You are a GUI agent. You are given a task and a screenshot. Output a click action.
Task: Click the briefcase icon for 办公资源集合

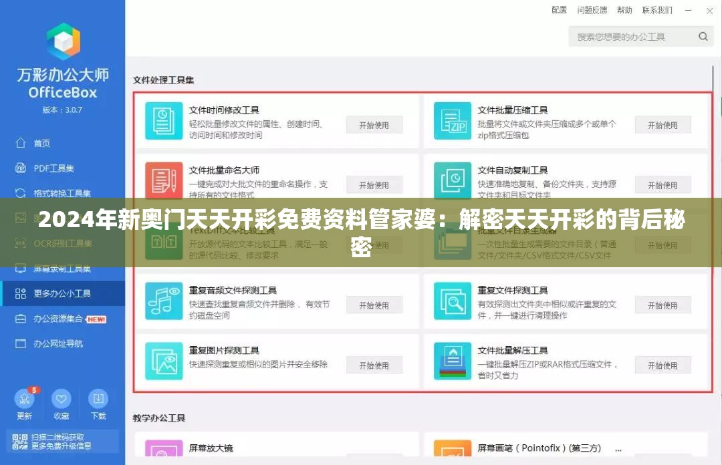21,319
